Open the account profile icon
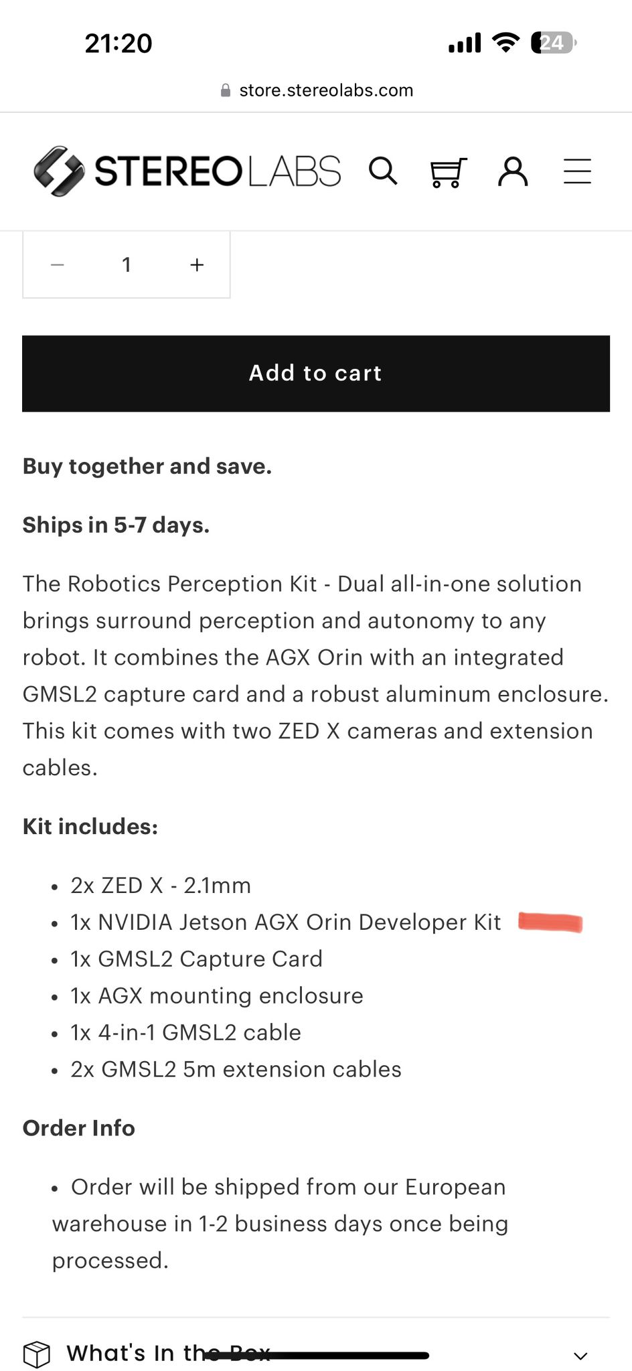 pyautogui.click(x=513, y=171)
